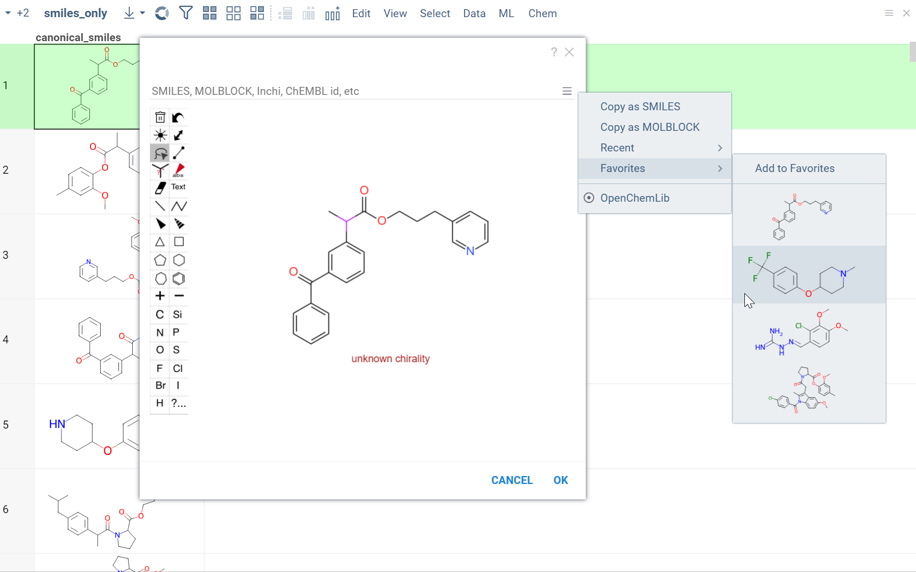This screenshot has width=916, height=572.
Task: Select the eraser tool in the editor
Action: pyautogui.click(x=160, y=187)
